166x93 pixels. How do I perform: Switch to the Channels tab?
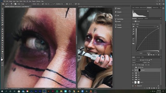[138, 57]
